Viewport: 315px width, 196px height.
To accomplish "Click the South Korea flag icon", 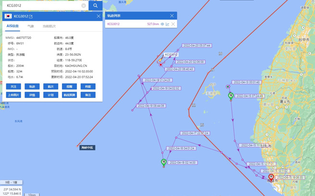I will coord(8,16).
